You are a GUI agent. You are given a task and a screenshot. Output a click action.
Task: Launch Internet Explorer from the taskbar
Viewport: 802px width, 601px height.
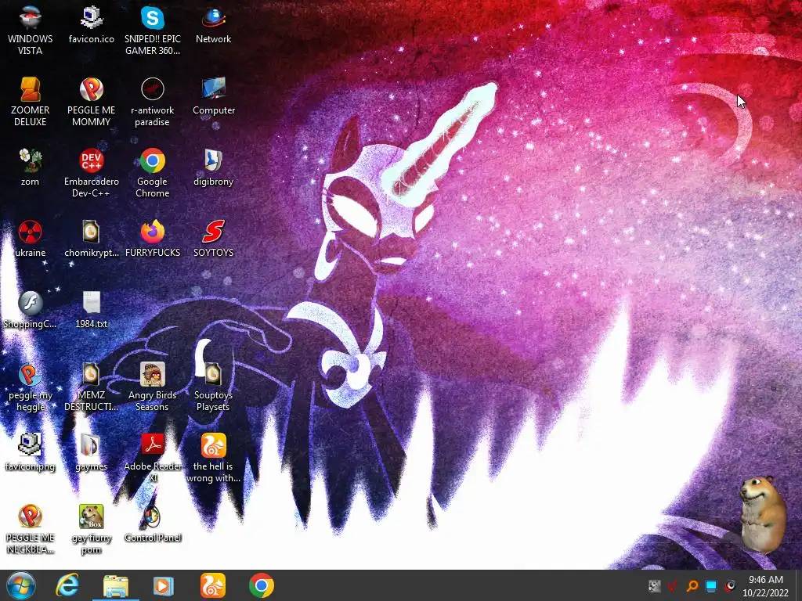coord(67,585)
